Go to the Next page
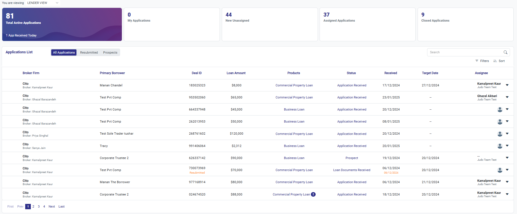Screen dimensions: 517x214 coord(52,206)
